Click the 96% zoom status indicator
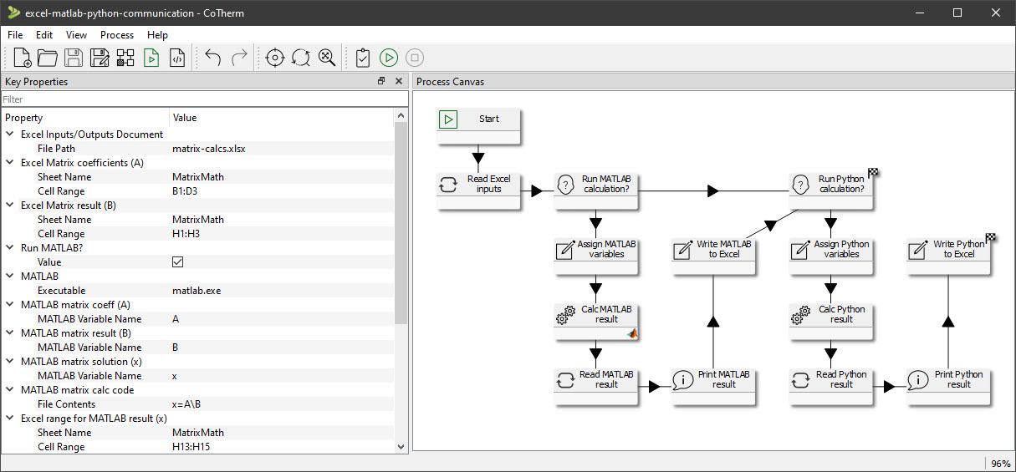 coord(1000,464)
